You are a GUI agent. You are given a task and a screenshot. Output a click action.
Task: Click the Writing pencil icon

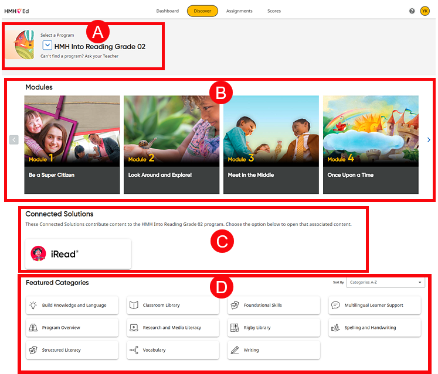click(235, 350)
